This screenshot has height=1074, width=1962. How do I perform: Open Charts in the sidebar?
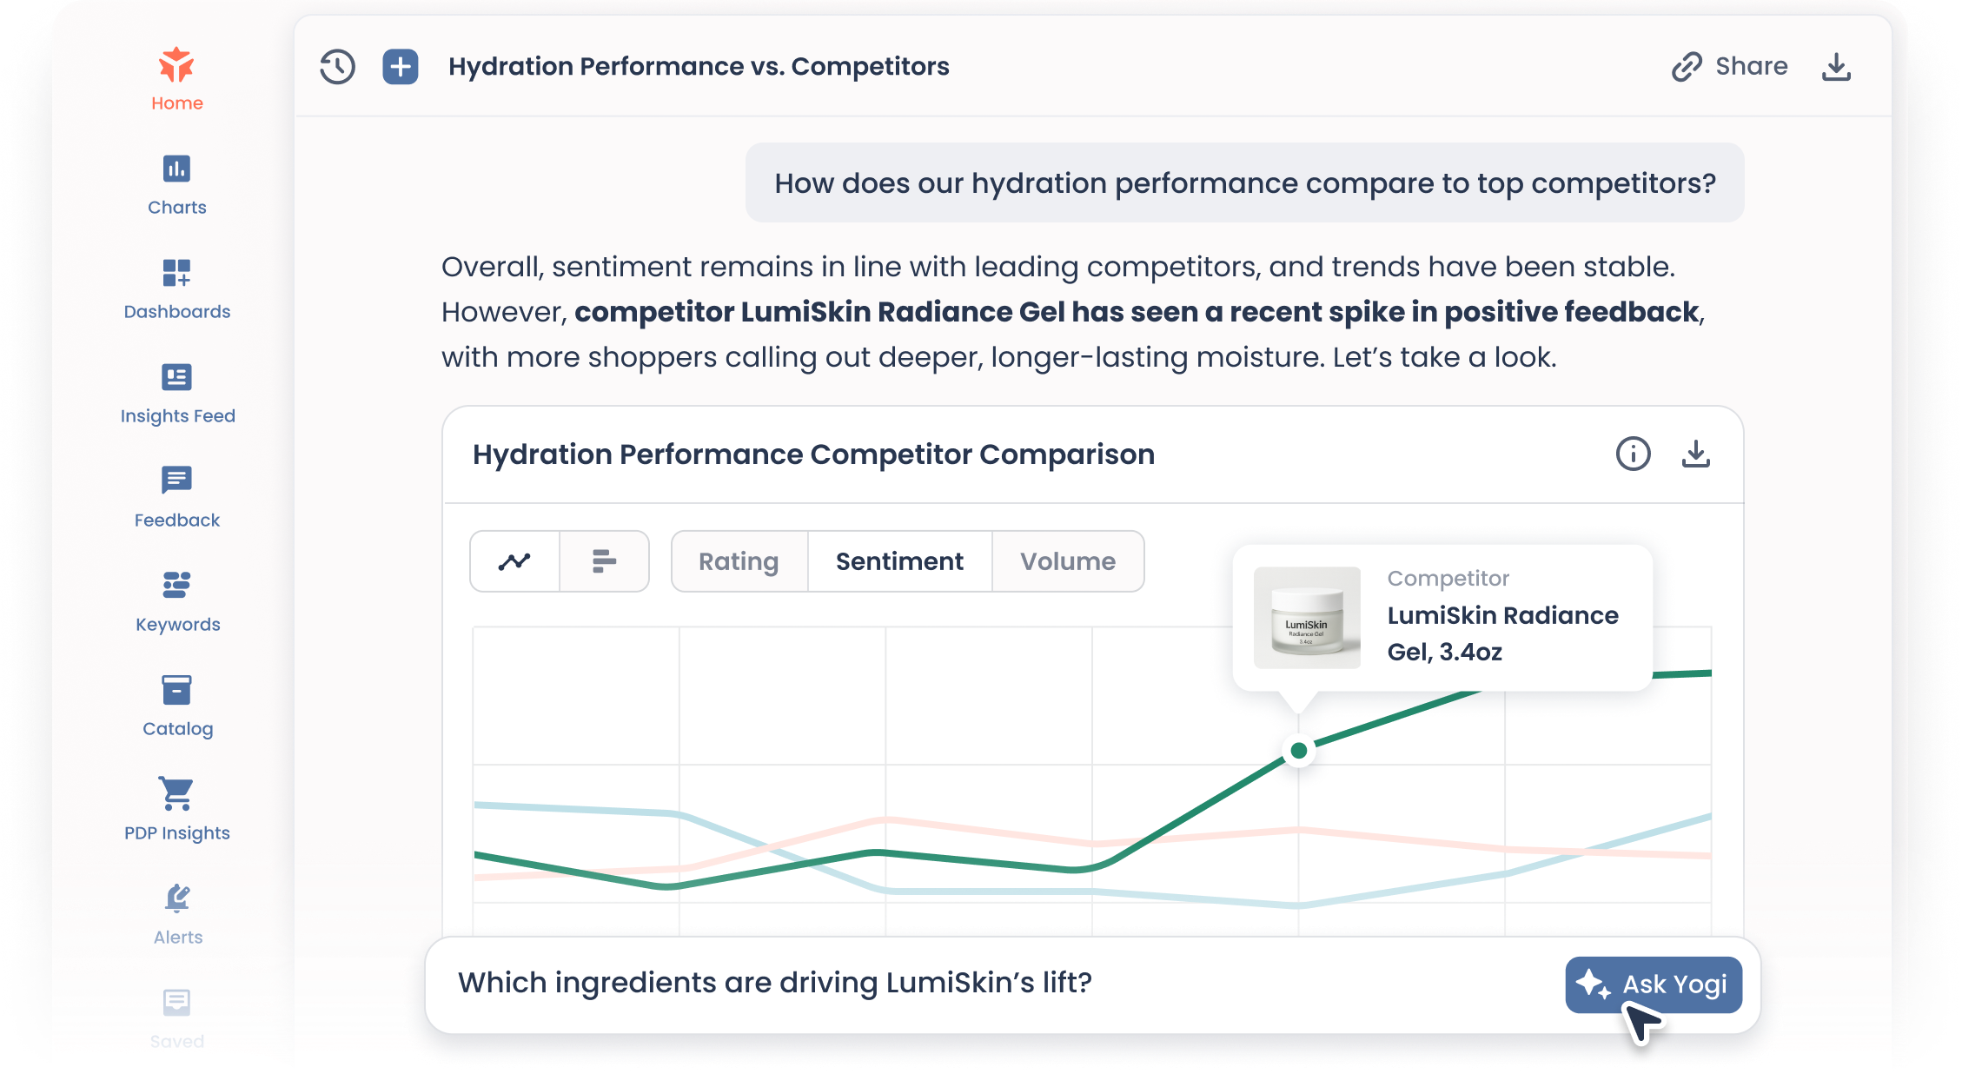click(x=177, y=184)
